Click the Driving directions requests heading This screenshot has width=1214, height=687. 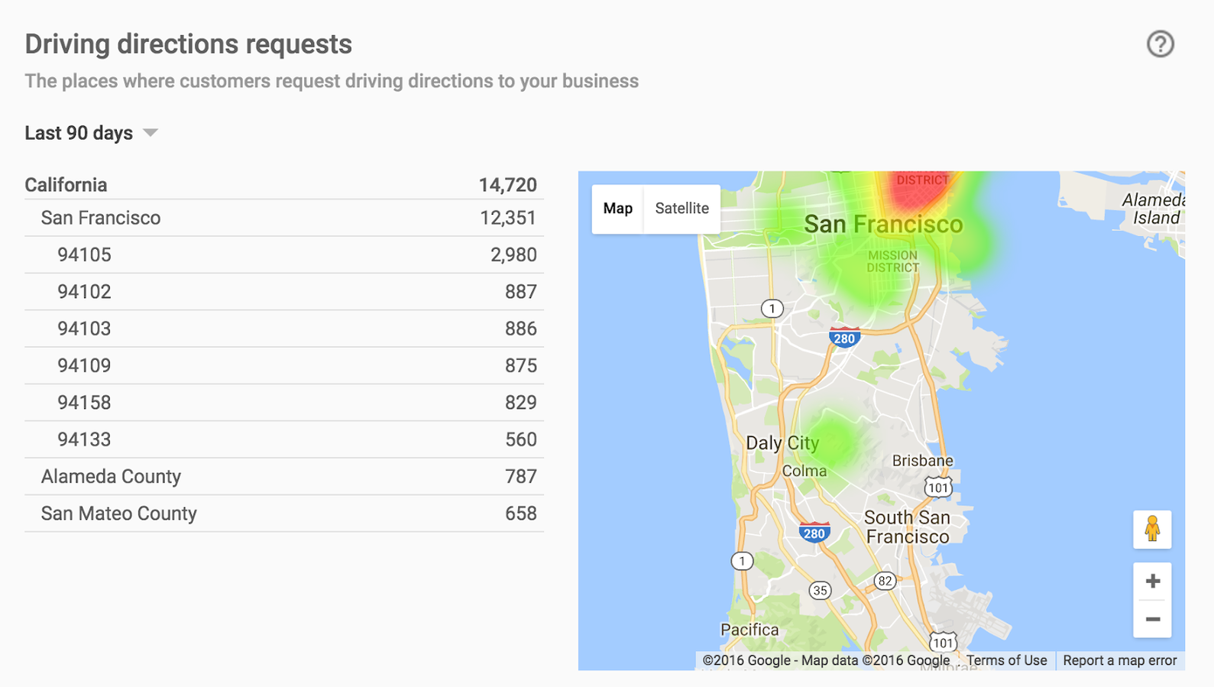pos(189,44)
